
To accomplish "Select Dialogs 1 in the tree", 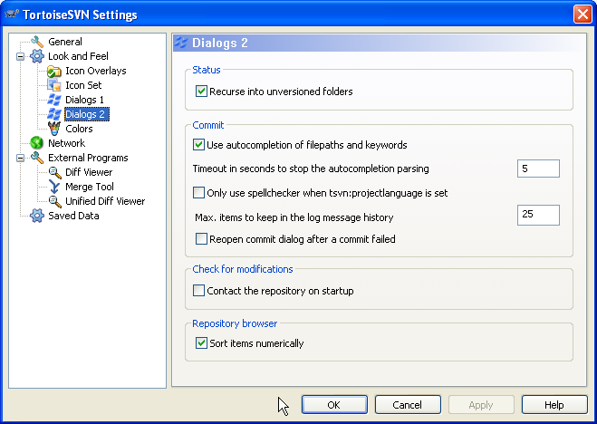I will (84, 100).
